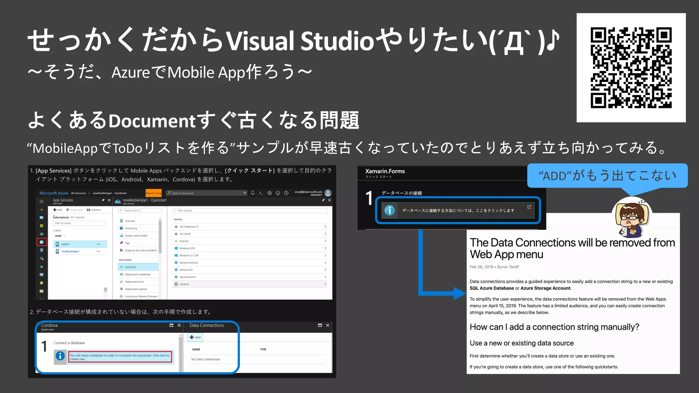Image resolution: width=699 pixels, height=393 pixels.
Task: Expand the Windows (C#) quickstart row
Action: tap(251, 248)
